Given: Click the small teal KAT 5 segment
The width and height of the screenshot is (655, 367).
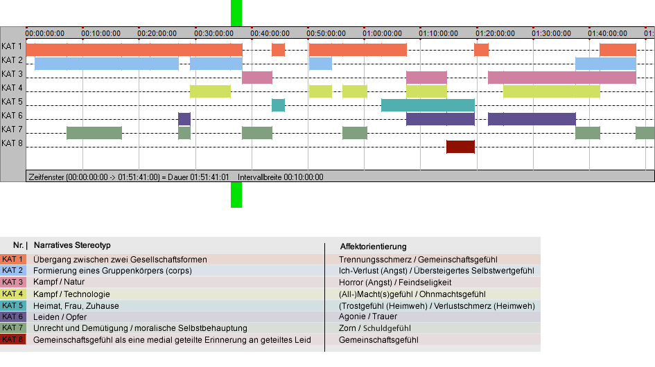Looking at the screenshot, I should (x=278, y=105).
